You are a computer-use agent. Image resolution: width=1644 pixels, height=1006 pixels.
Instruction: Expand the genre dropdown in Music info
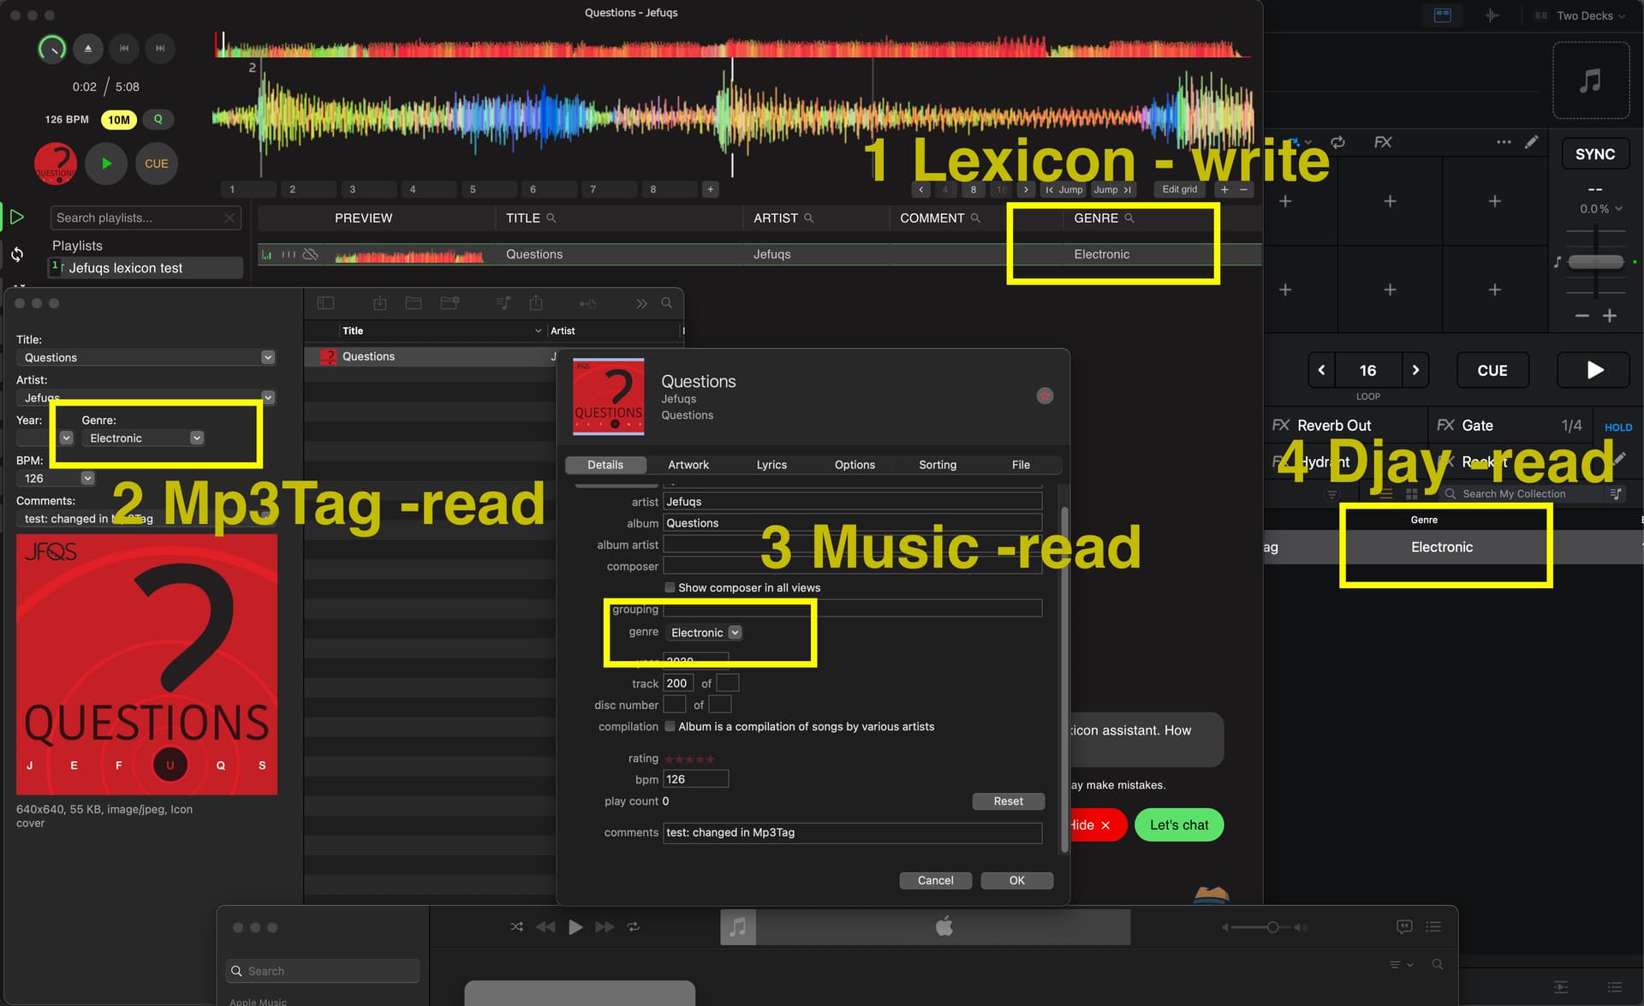click(735, 633)
